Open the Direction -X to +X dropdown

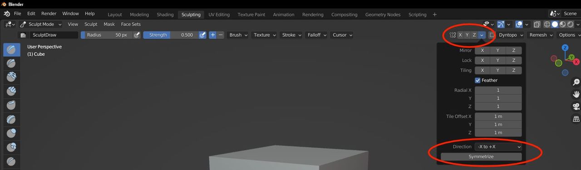498,147
